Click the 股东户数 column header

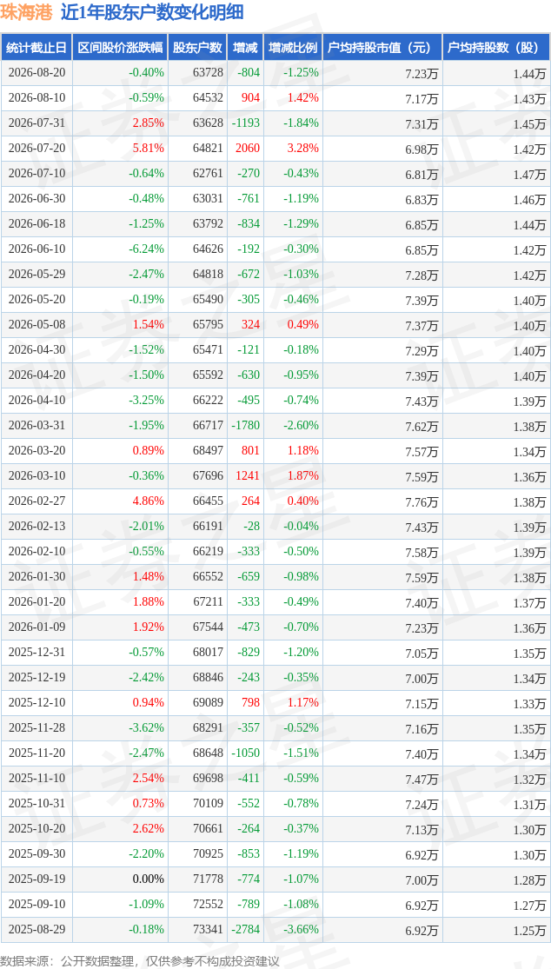coord(197,48)
